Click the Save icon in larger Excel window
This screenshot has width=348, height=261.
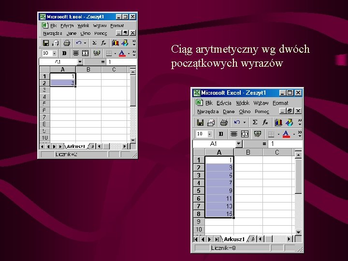(x=200, y=122)
